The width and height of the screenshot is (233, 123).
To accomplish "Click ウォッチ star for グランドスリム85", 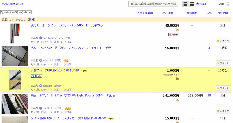I will [x=223, y=41].
